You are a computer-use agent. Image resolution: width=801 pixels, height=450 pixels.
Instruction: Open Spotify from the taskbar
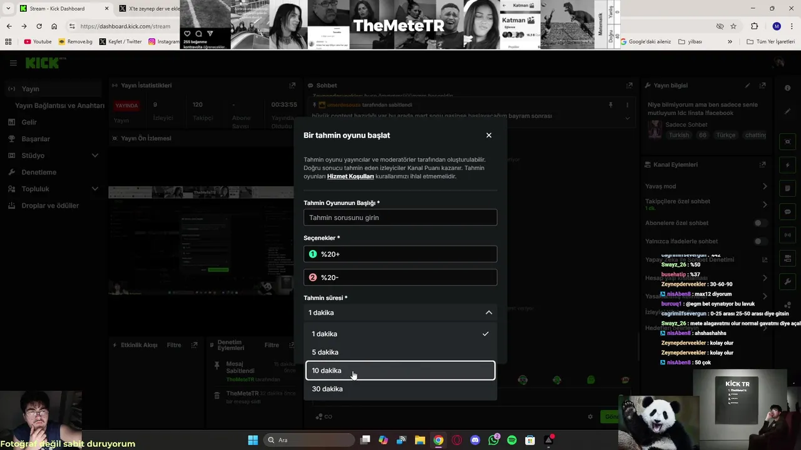[512, 440]
